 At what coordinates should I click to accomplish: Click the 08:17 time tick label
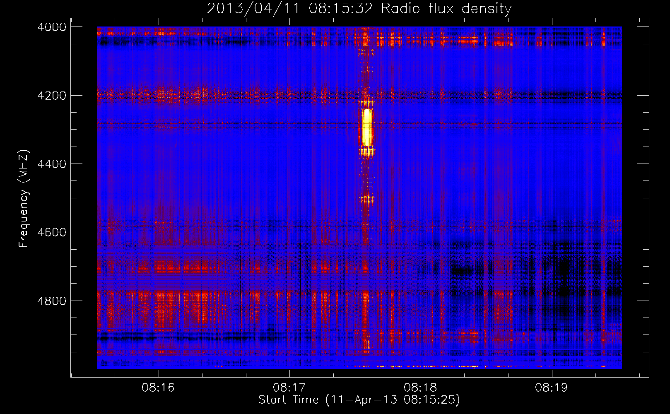(x=289, y=388)
